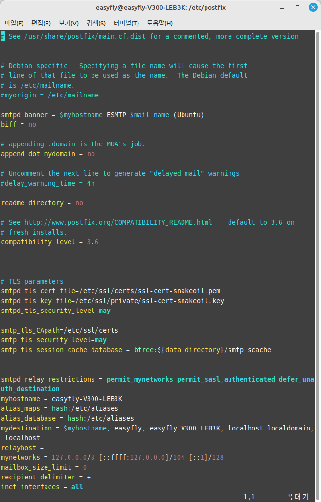Open the 보기(V) menu

pyautogui.click(x=69, y=23)
